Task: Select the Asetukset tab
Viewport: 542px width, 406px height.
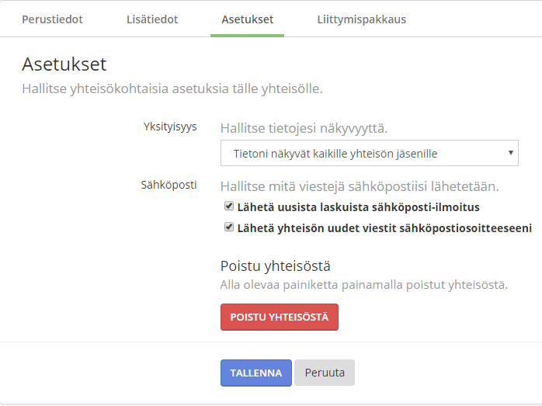Action: coord(247,19)
